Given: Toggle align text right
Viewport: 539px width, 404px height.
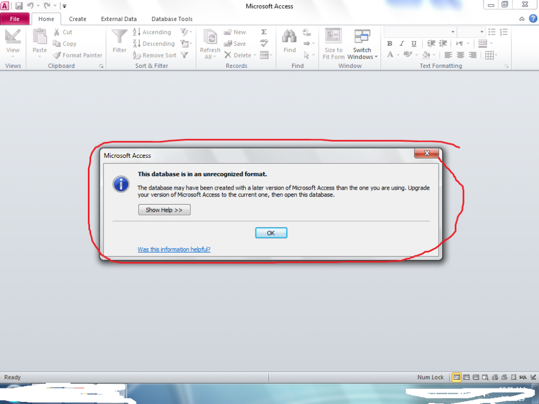Looking at the screenshot, I should [473, 55].
